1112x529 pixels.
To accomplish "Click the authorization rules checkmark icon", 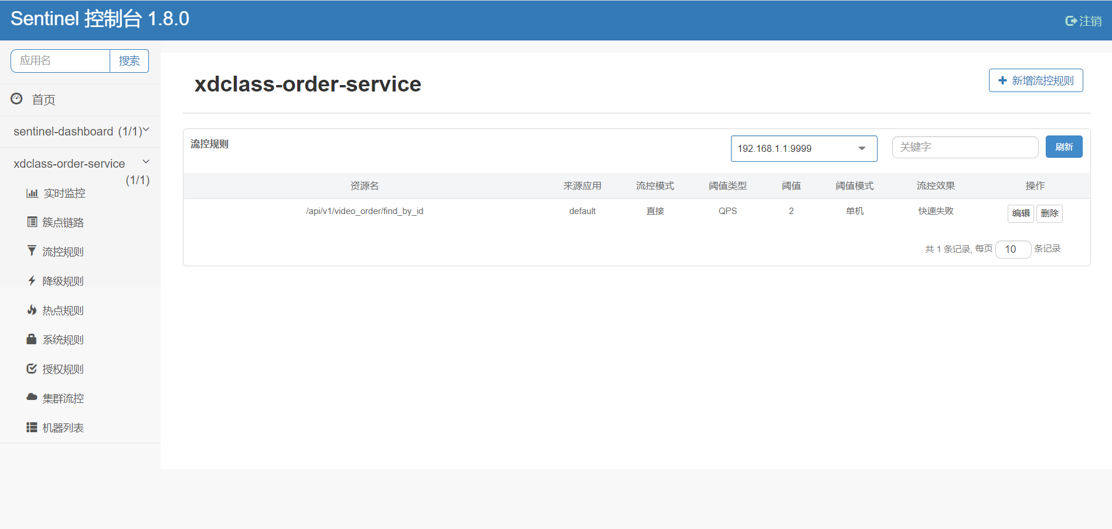I will tap(32, 368).
